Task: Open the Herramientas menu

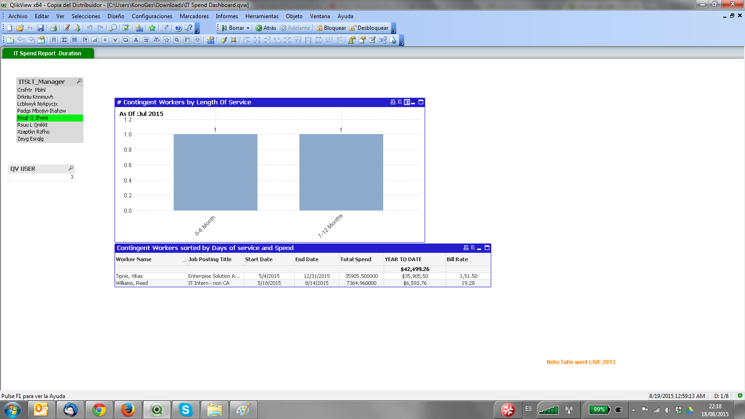Action: point(262,16)
